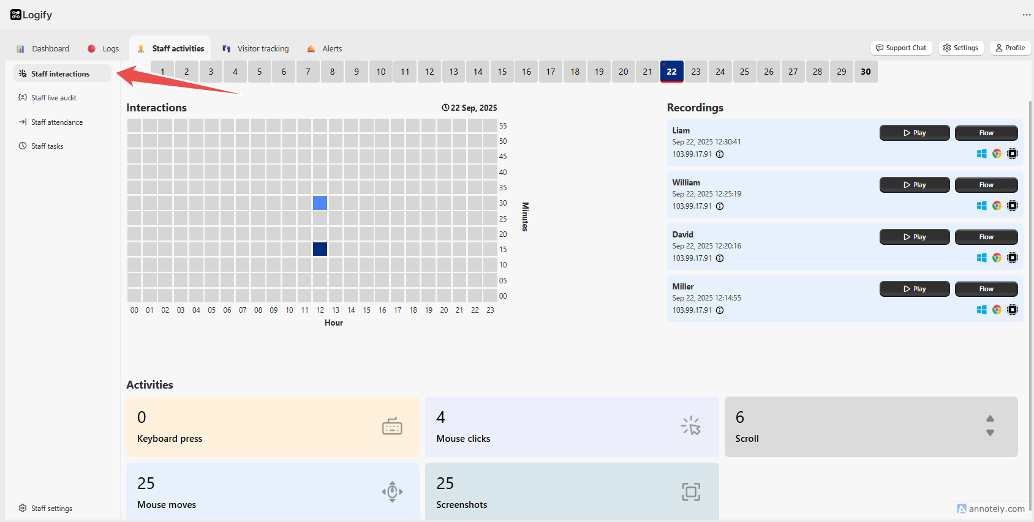Play Liam's session recording

click(915, 133)
